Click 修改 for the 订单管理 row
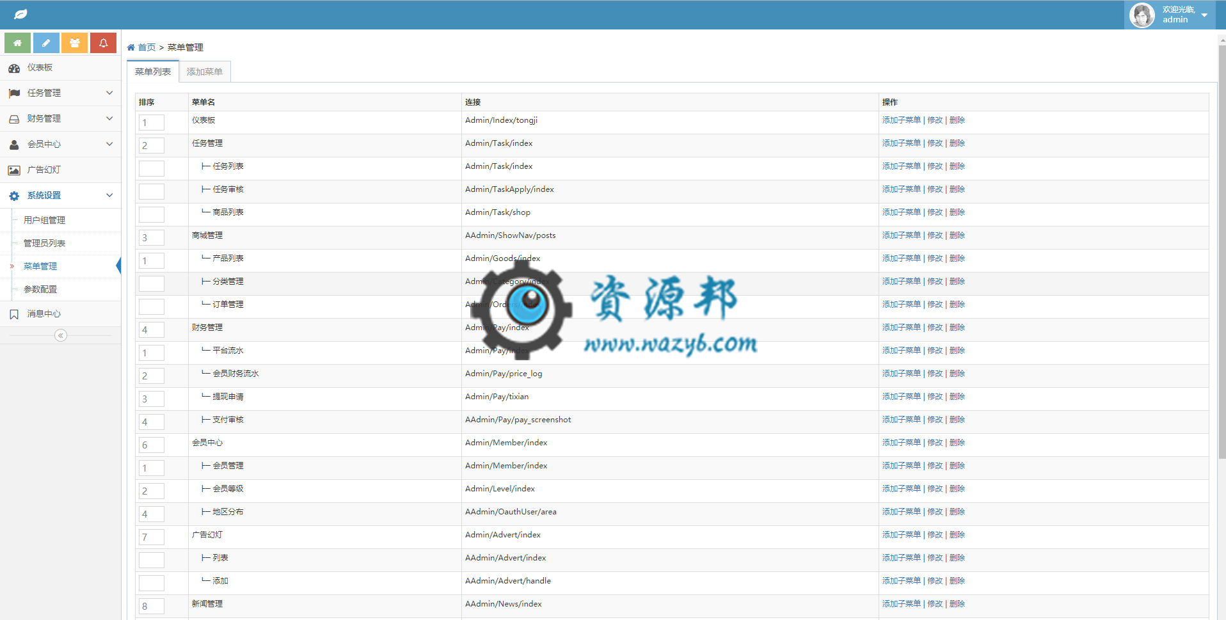The image size is (1226, 620). pyautogui.click(x=935, y=305)
